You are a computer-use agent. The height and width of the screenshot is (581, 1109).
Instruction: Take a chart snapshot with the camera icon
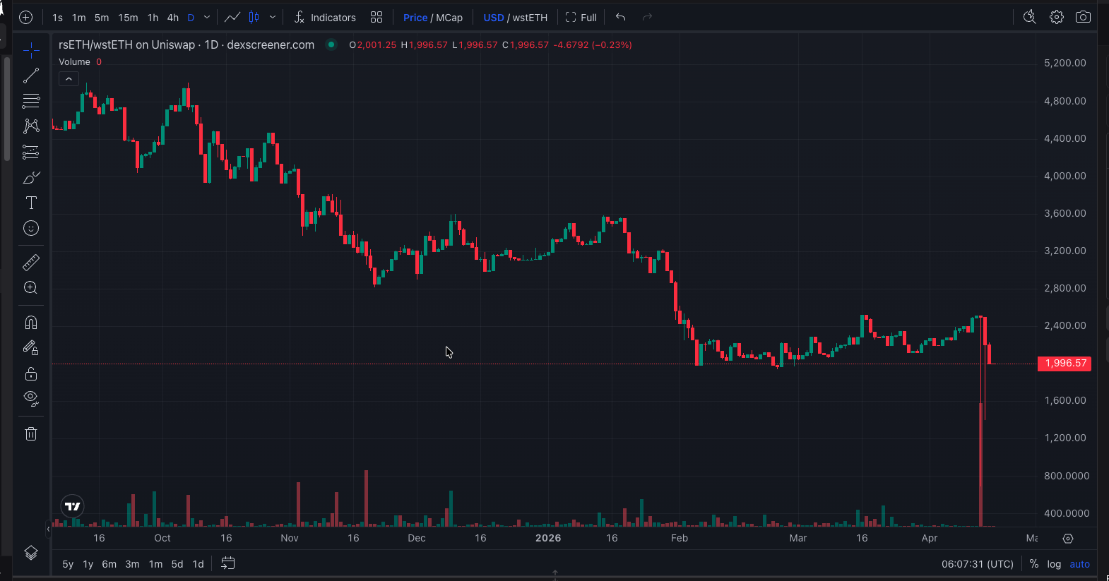coord(1084,16)
